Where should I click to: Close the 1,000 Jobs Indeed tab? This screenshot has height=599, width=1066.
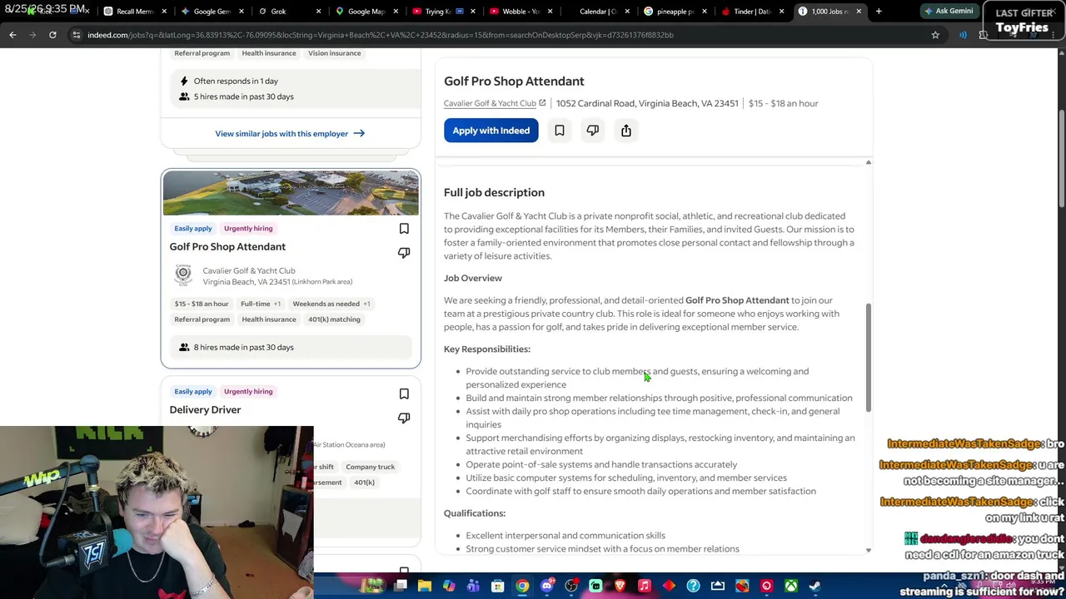tap(859, 12)
